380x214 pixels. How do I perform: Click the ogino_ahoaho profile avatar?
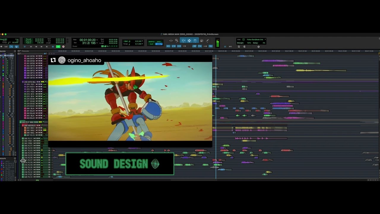[62, 60]
